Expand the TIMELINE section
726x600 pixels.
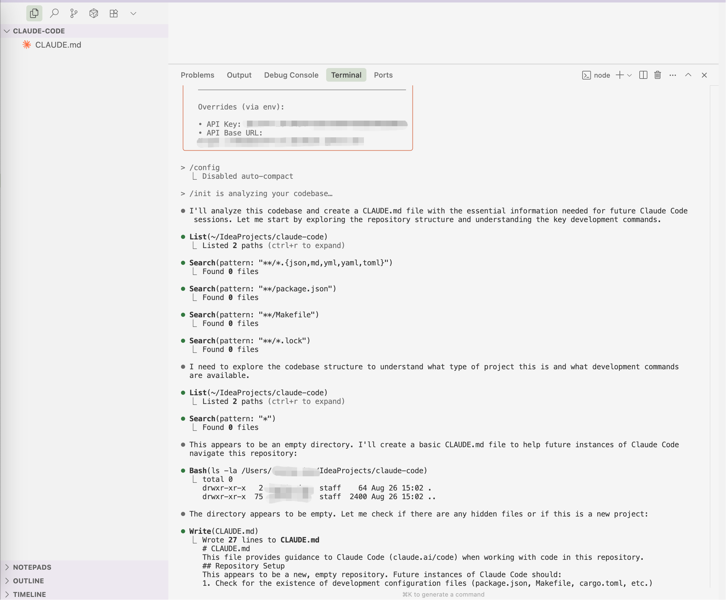(x=84, y=594)
